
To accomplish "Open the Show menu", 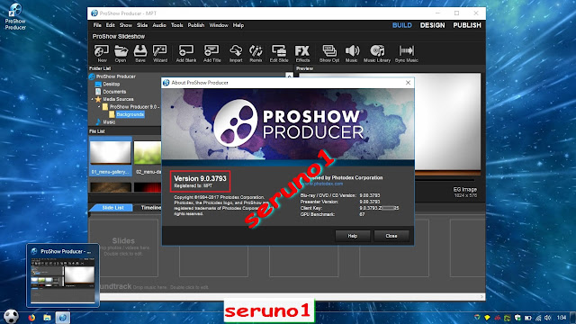I will (126, 25).
